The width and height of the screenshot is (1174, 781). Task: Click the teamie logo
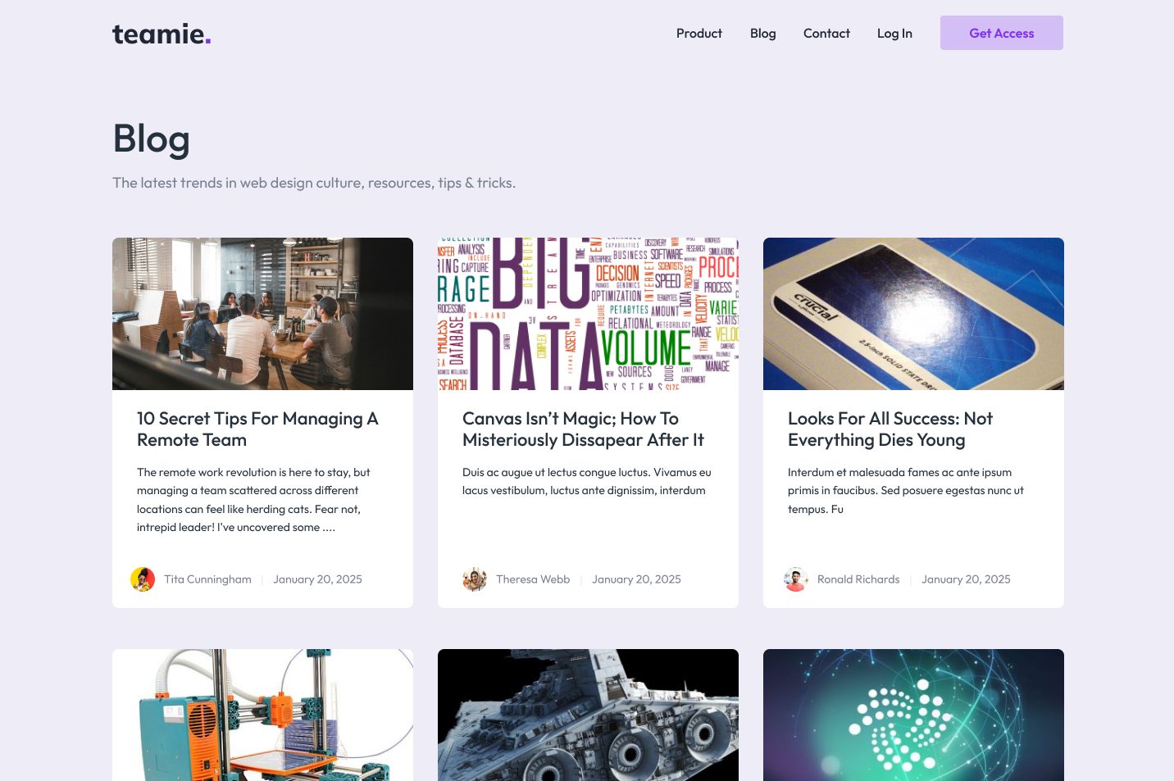pyautogui.click(x=162, y=34)
